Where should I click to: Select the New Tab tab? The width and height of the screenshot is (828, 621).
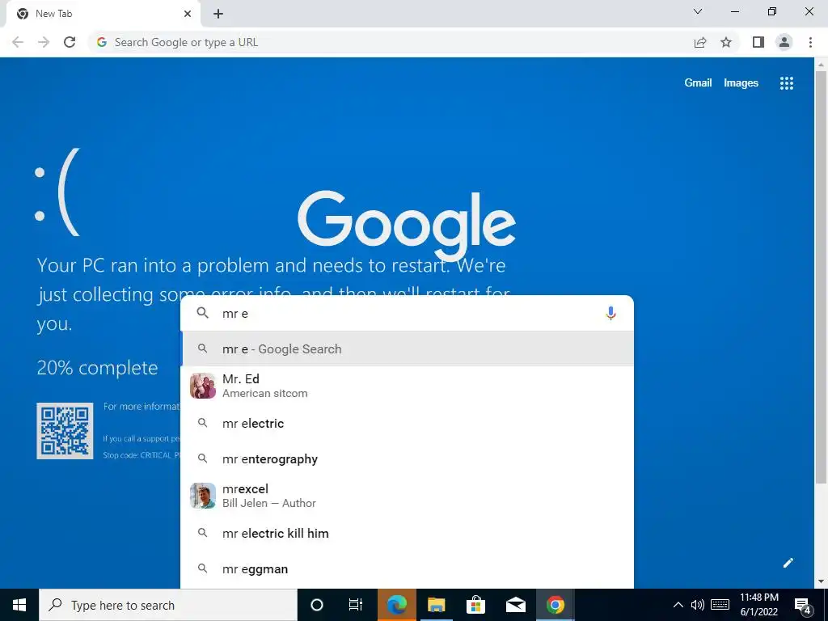pyautogui.click(x=103, y=14)
